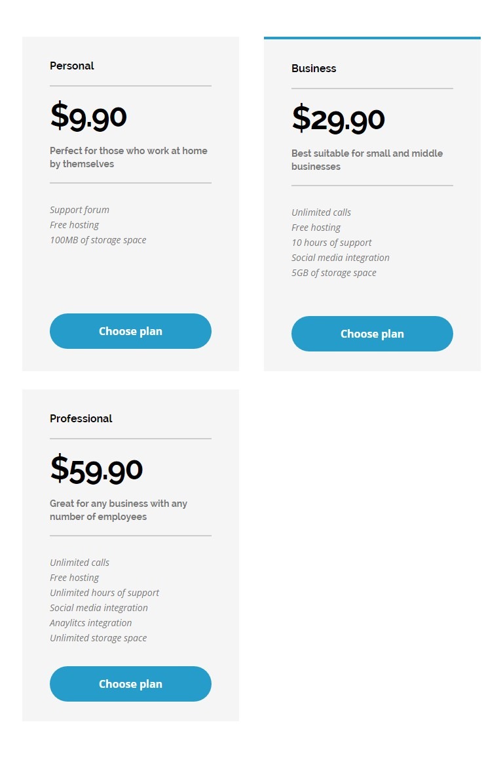Click the $9.90 price
The height and width of the screenshot is (758, 503).
click(x=88, y=117)
